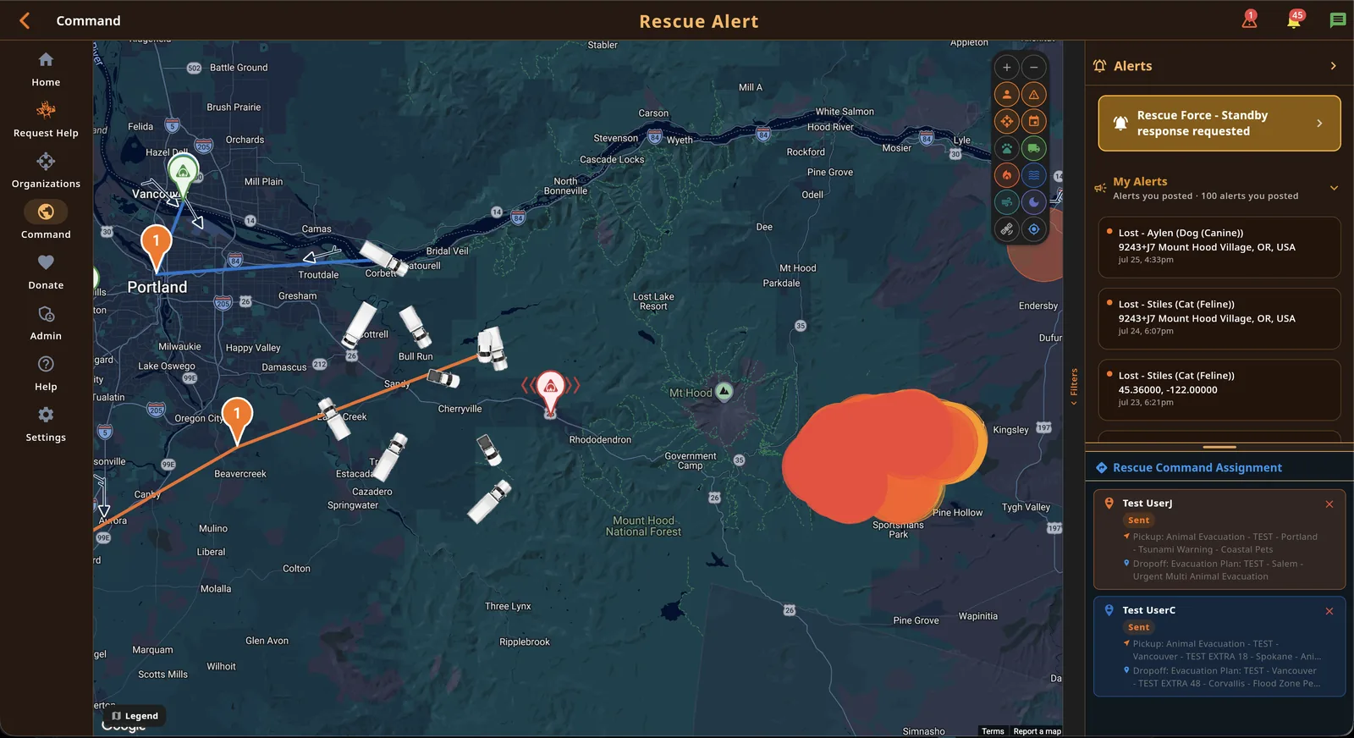Viewport: 1354px width, 738px height.
Task: Open the Test UserC assignment card
Action: point(1219,647)
